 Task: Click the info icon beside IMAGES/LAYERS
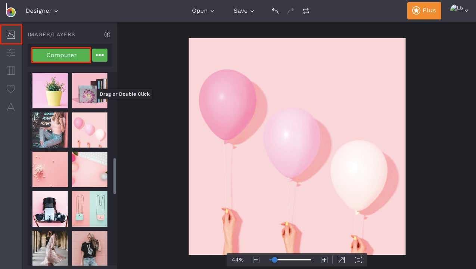tap(107, 34)
